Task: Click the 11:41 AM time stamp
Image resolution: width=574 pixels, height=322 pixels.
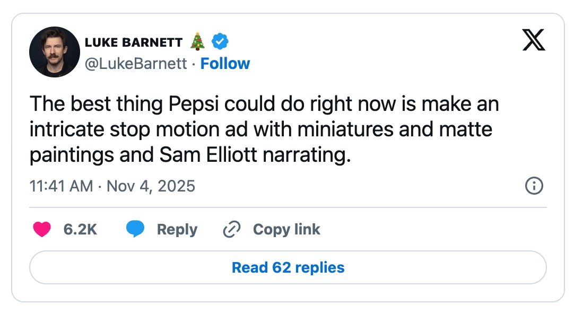Action: tap(62, 186)
